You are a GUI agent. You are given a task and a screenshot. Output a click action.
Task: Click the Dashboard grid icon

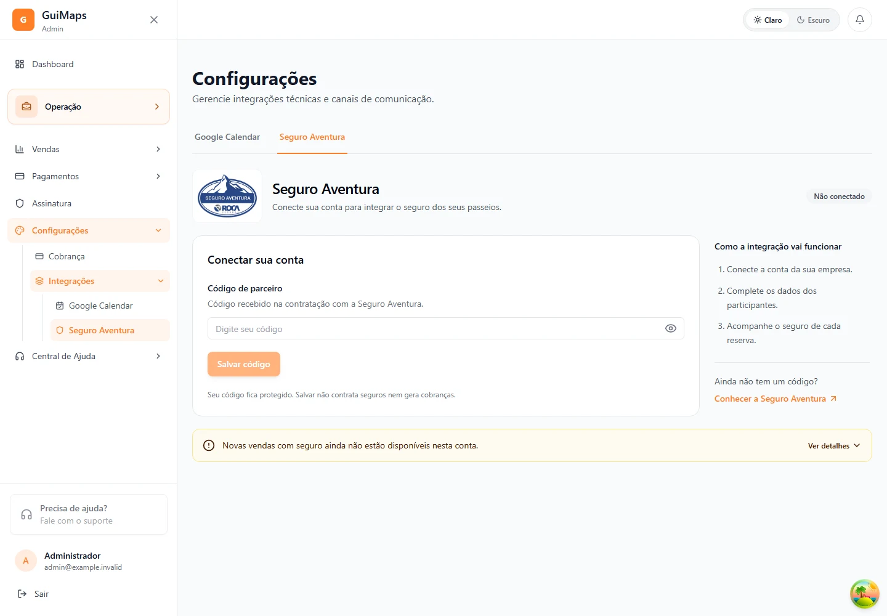[x=20, y=64]
